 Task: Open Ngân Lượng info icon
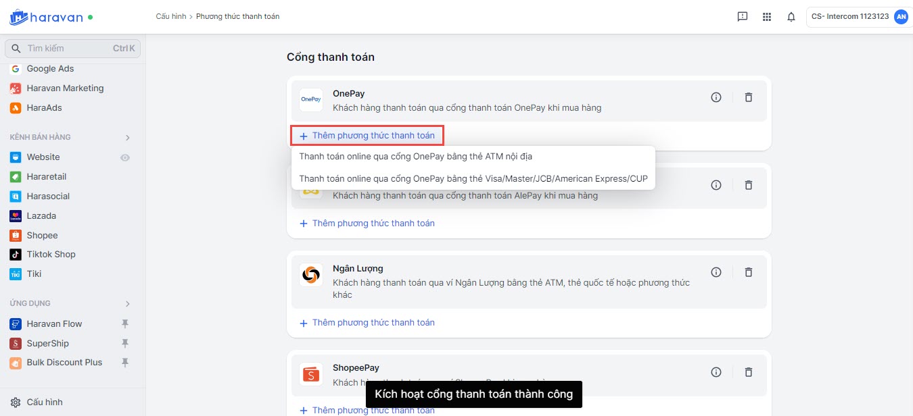716,272
